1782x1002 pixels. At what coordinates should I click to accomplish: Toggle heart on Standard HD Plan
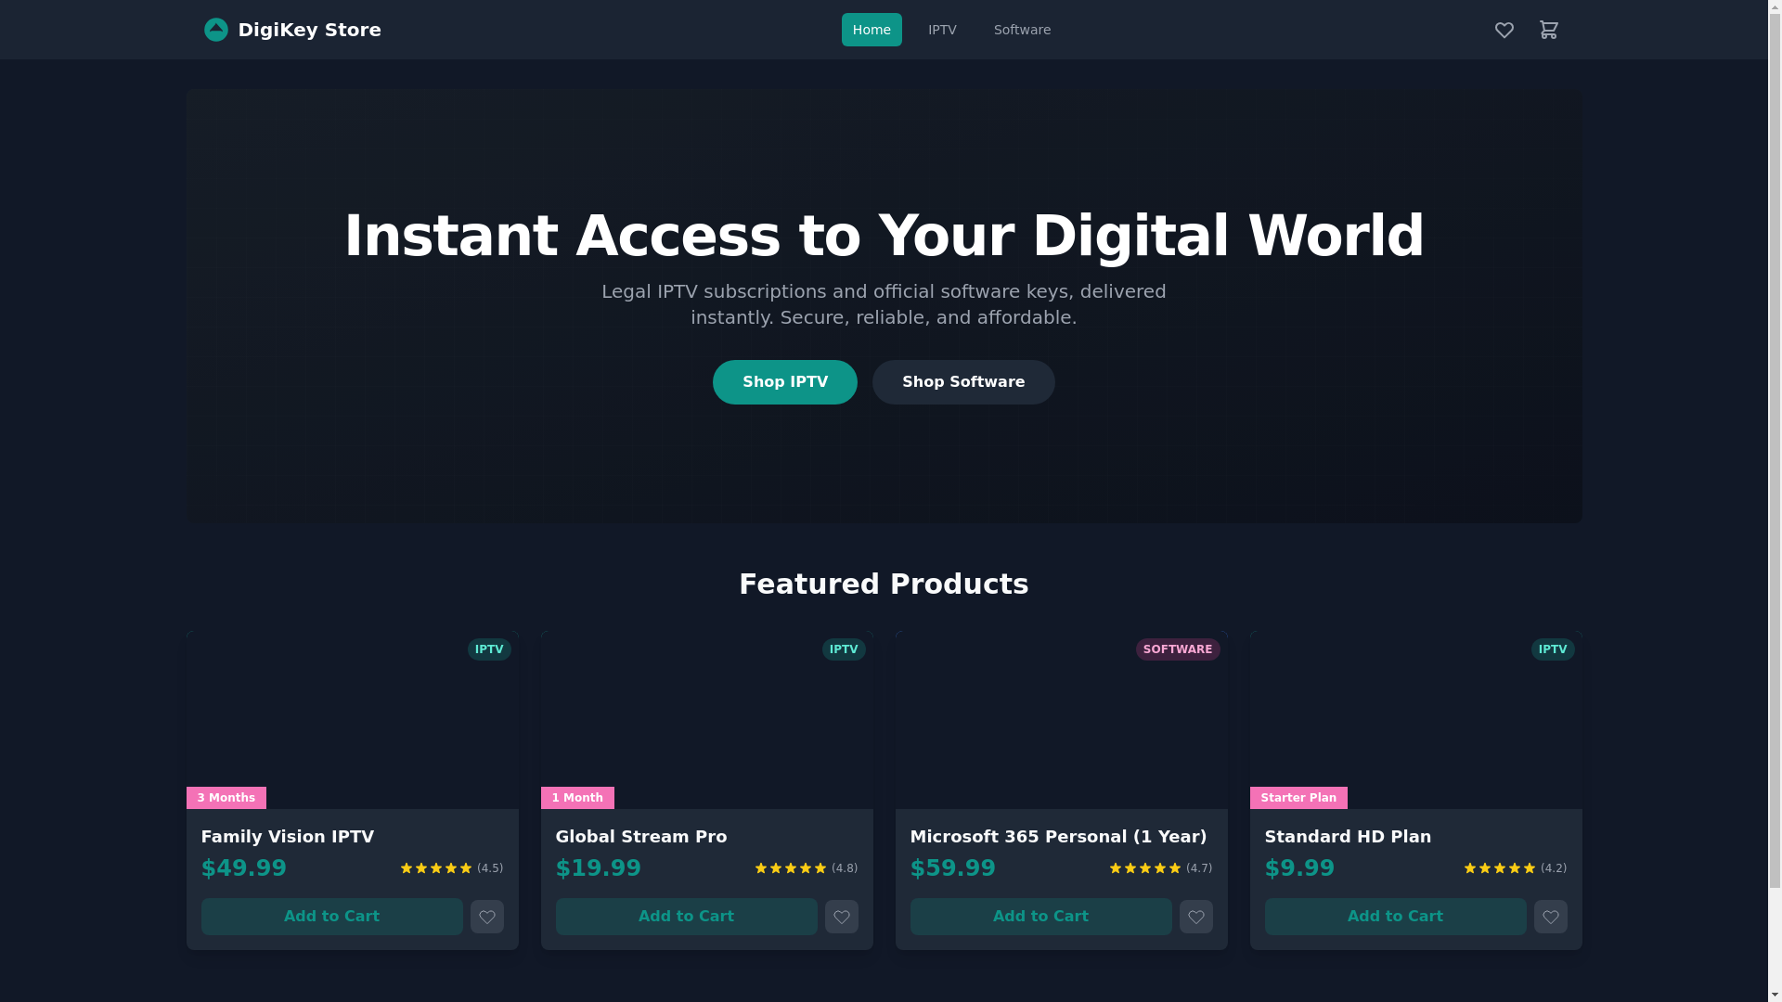click(1550, 917)
